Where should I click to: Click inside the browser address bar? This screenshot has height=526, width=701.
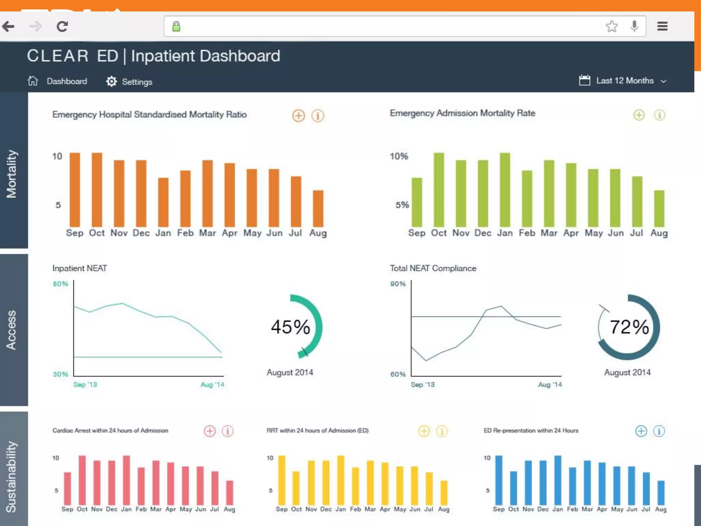(377, 26)
